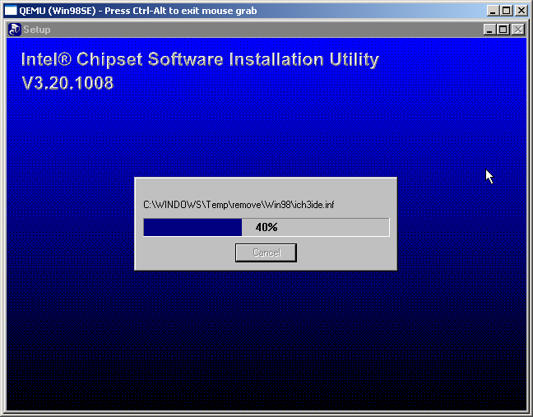
Task: Maximize the QEMU (Win98SE) window
Action: 507,11
